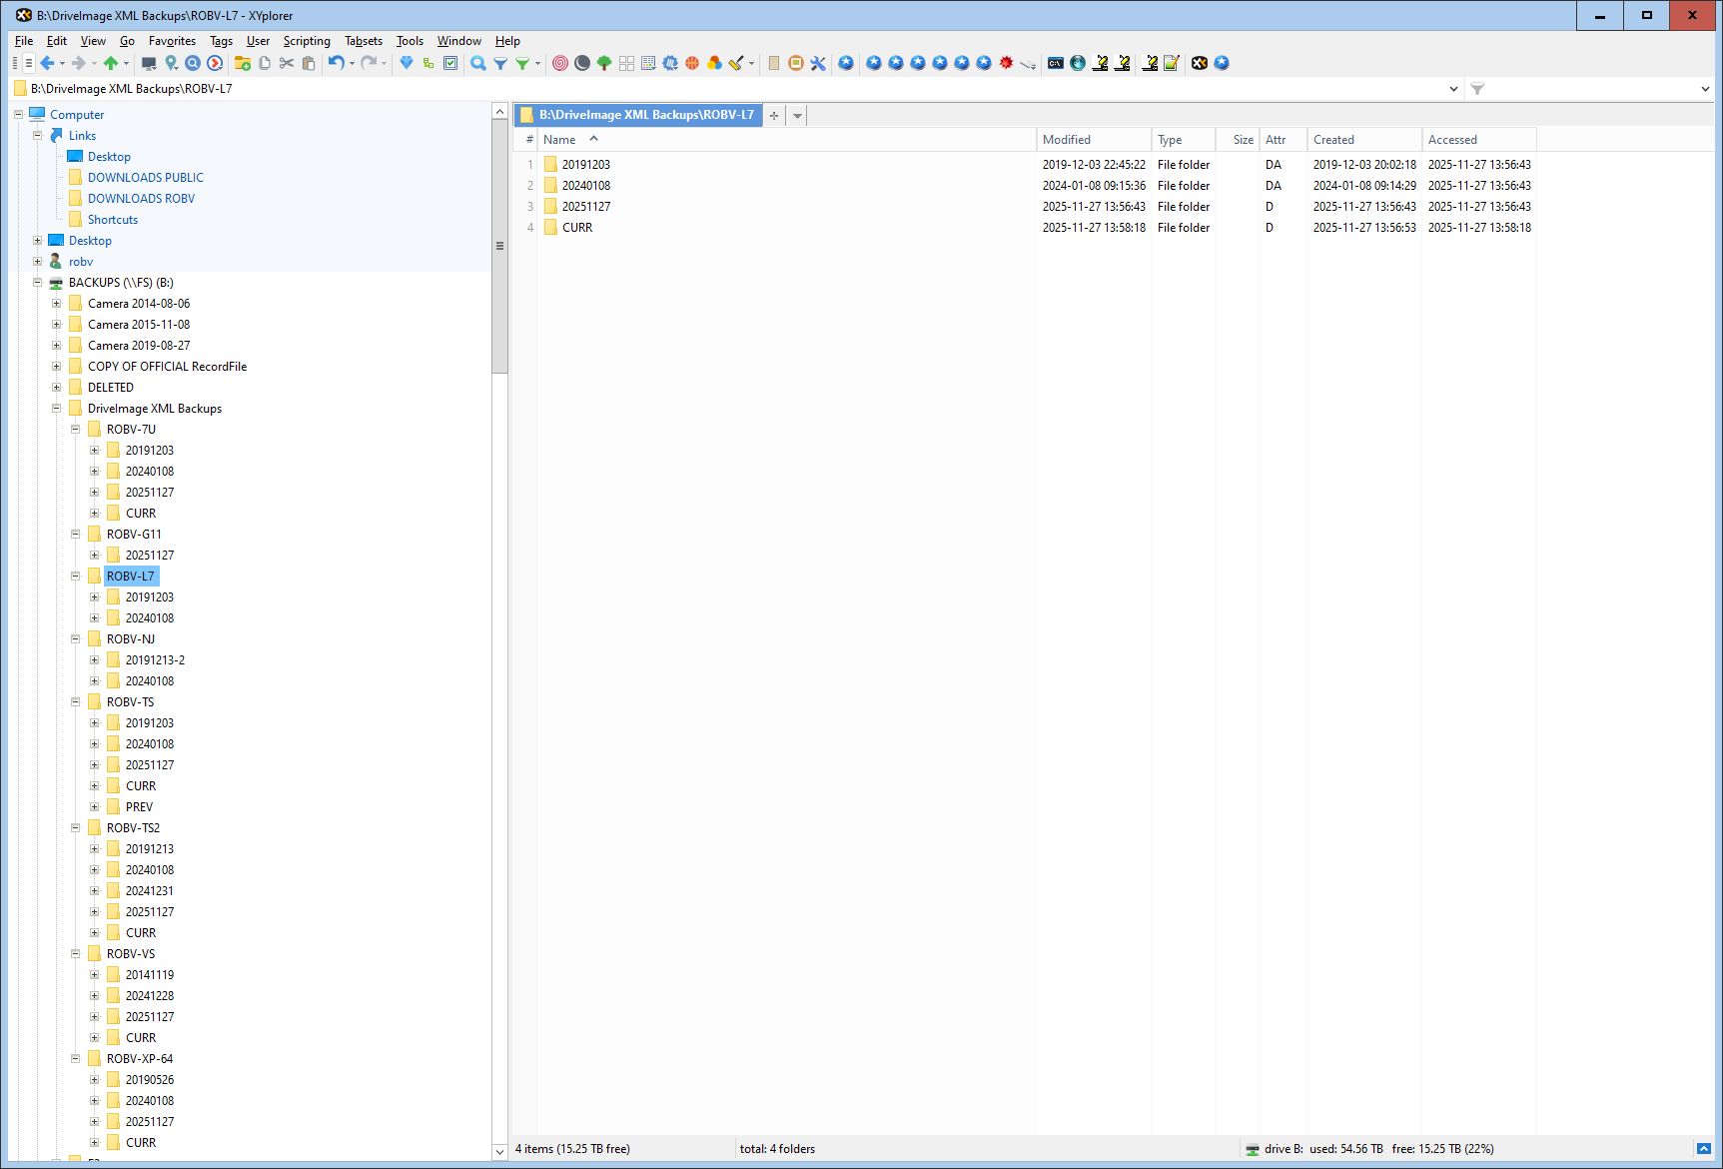Select the Cut tool in the toolbar
This screenshot has width=1723, height=1169.
pyautogui.click(x=287, y=63)
